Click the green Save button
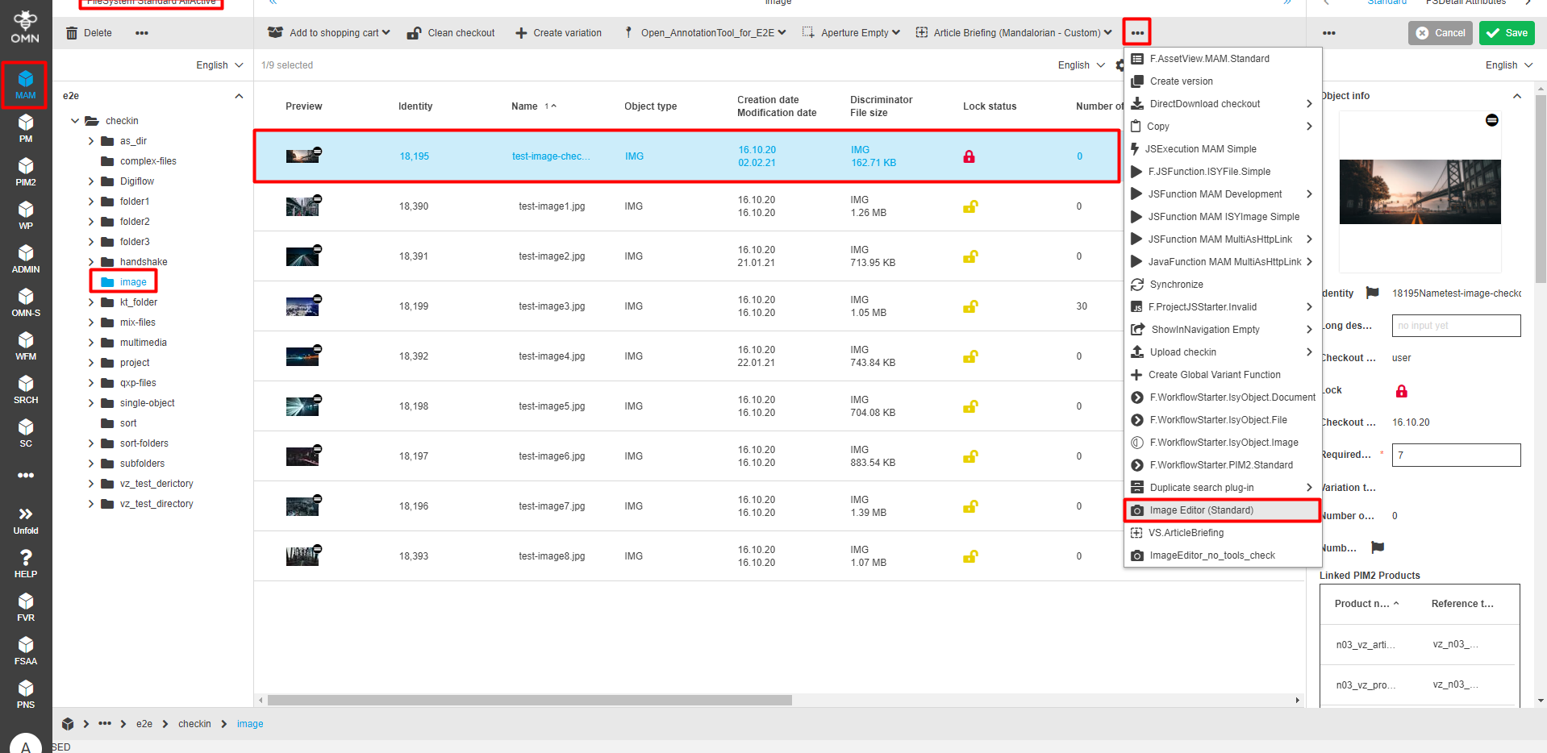1547x753 pixels. [1506, 33]
